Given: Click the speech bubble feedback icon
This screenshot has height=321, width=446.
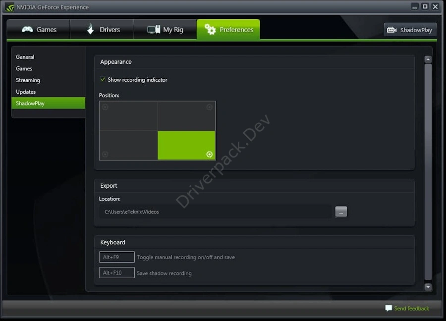Looking at the screenshot, I should [389, 308].
